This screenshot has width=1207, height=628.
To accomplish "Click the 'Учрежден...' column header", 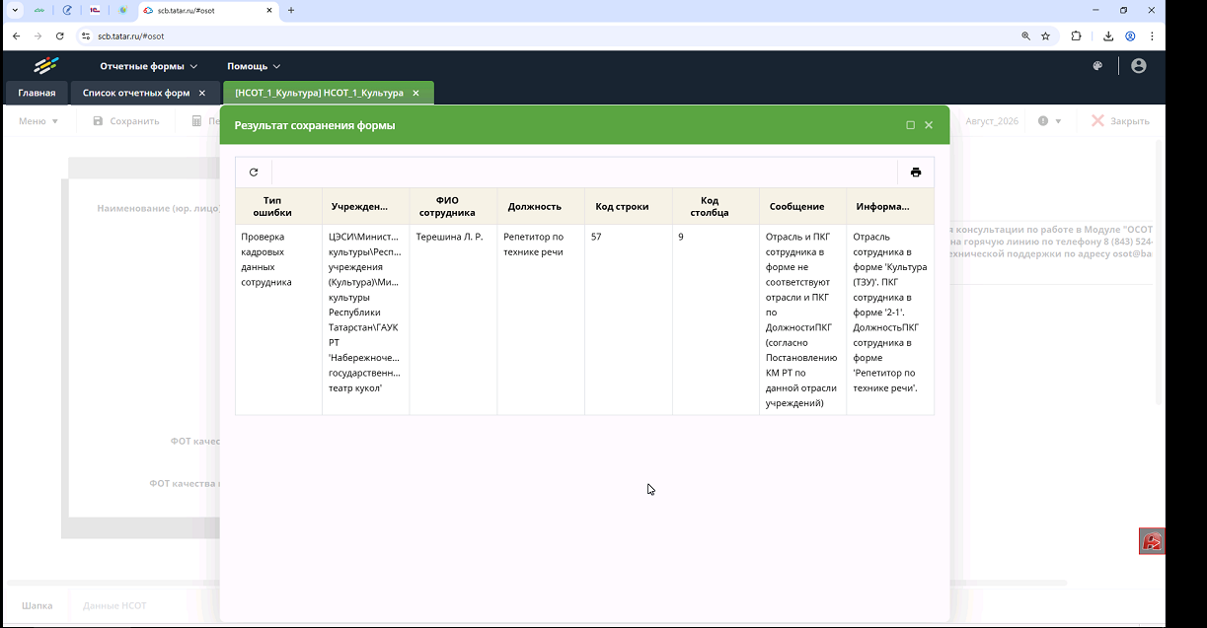I will 366,206.
